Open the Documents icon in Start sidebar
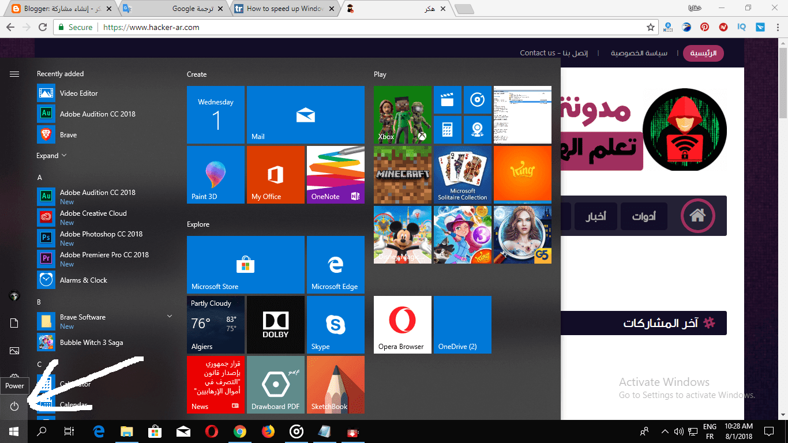788x443 pixels. coord(14,323)
